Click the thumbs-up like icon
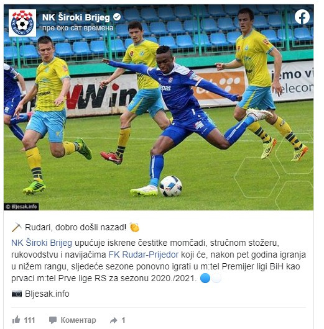The width and height of the screenshot is (324, 329). (x=16, y=320)
